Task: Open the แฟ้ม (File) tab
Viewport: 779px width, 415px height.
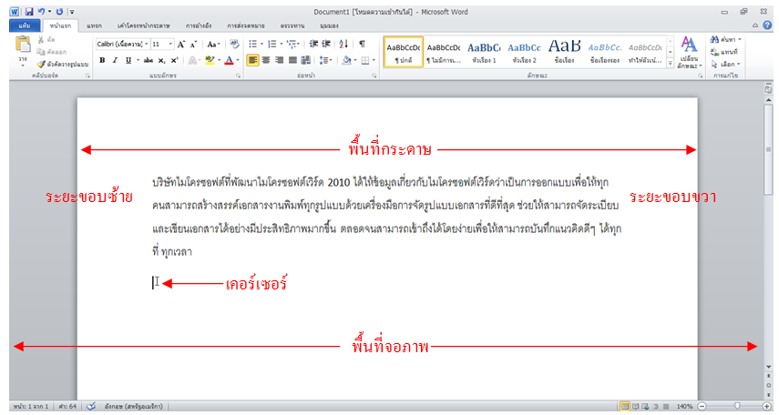Action: [x=25, y=27]
